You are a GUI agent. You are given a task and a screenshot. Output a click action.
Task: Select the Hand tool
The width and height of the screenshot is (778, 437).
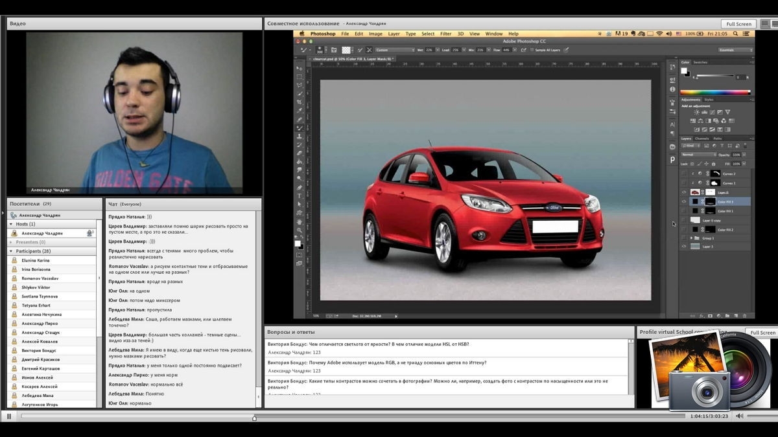(301, 222)
